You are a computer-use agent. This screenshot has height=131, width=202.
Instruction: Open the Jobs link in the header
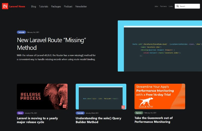pos(156,6)
